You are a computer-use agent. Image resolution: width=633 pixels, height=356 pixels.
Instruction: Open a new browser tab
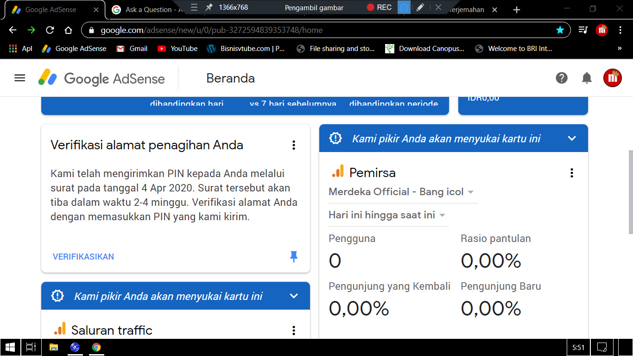coord(517,9)
